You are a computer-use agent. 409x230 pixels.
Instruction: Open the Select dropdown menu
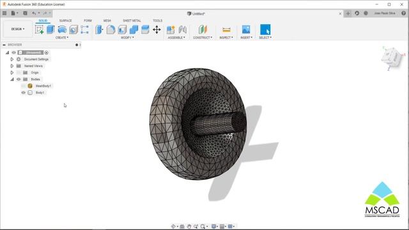[x=265, y=38]
